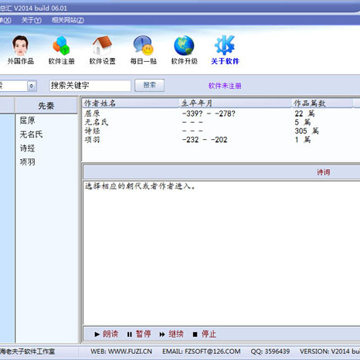Start reading with the 朗读 play button
This screenshot has height=360, width=360.
[x=106, y=334]
